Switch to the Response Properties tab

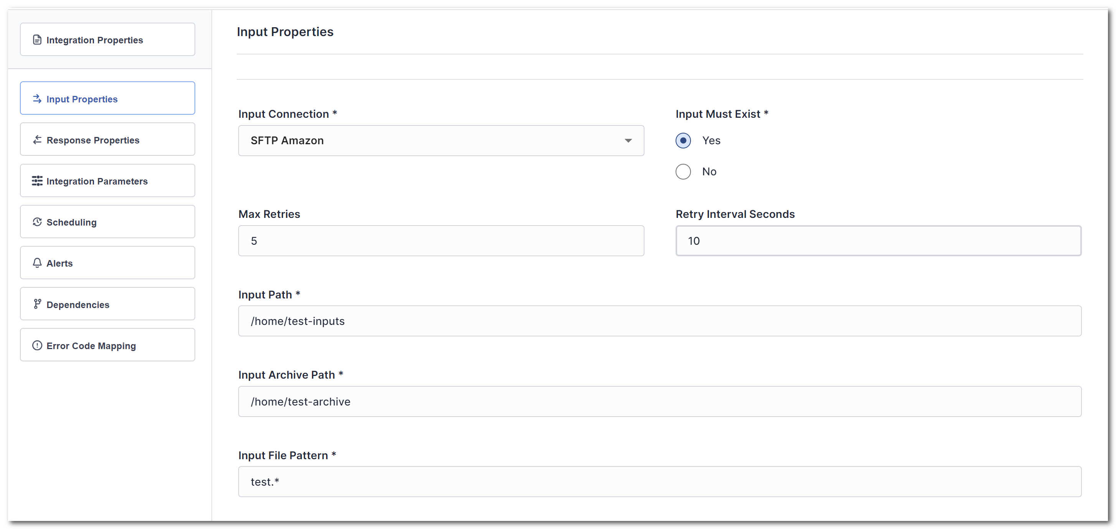tap(107, 140)
